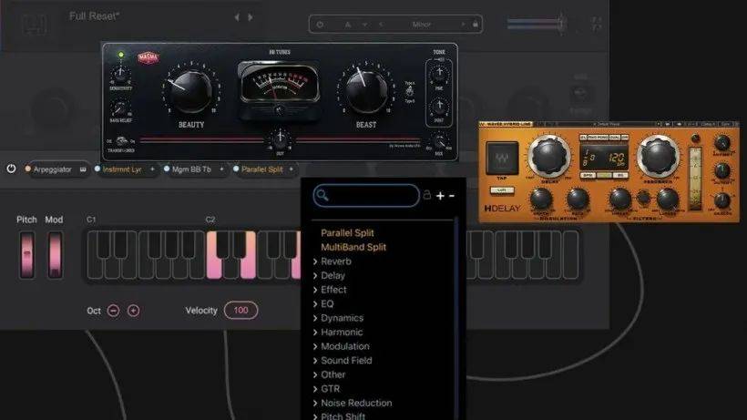Image resolution: width=747 pixels, height=420 pixels.
Task: Lower the octave with the Oct minus button
Action: 113,311
